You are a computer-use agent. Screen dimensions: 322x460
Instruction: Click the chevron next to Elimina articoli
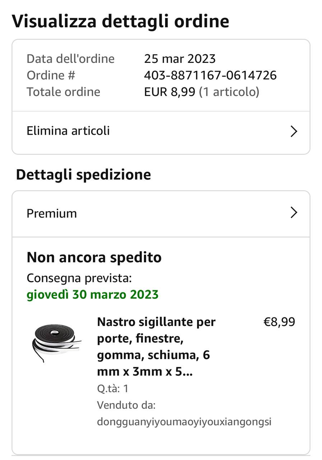point(294,132)
